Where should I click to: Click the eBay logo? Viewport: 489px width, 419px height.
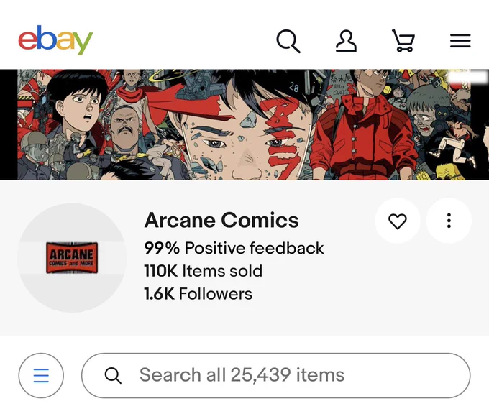tap(55, 40)
